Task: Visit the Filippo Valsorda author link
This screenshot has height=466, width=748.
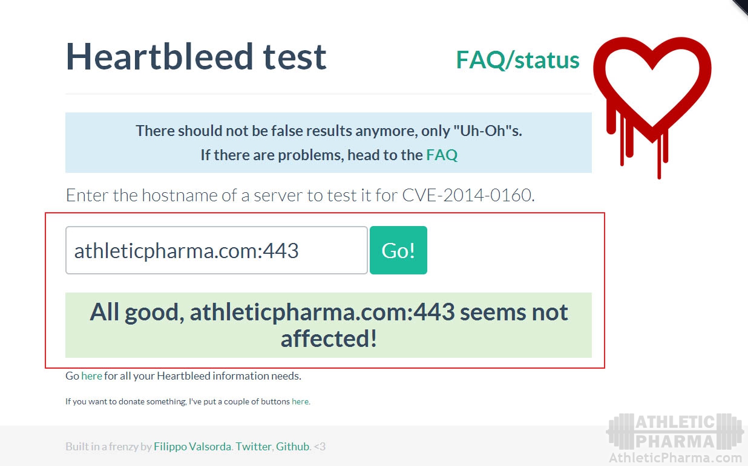Action: [x=192, y=447]
